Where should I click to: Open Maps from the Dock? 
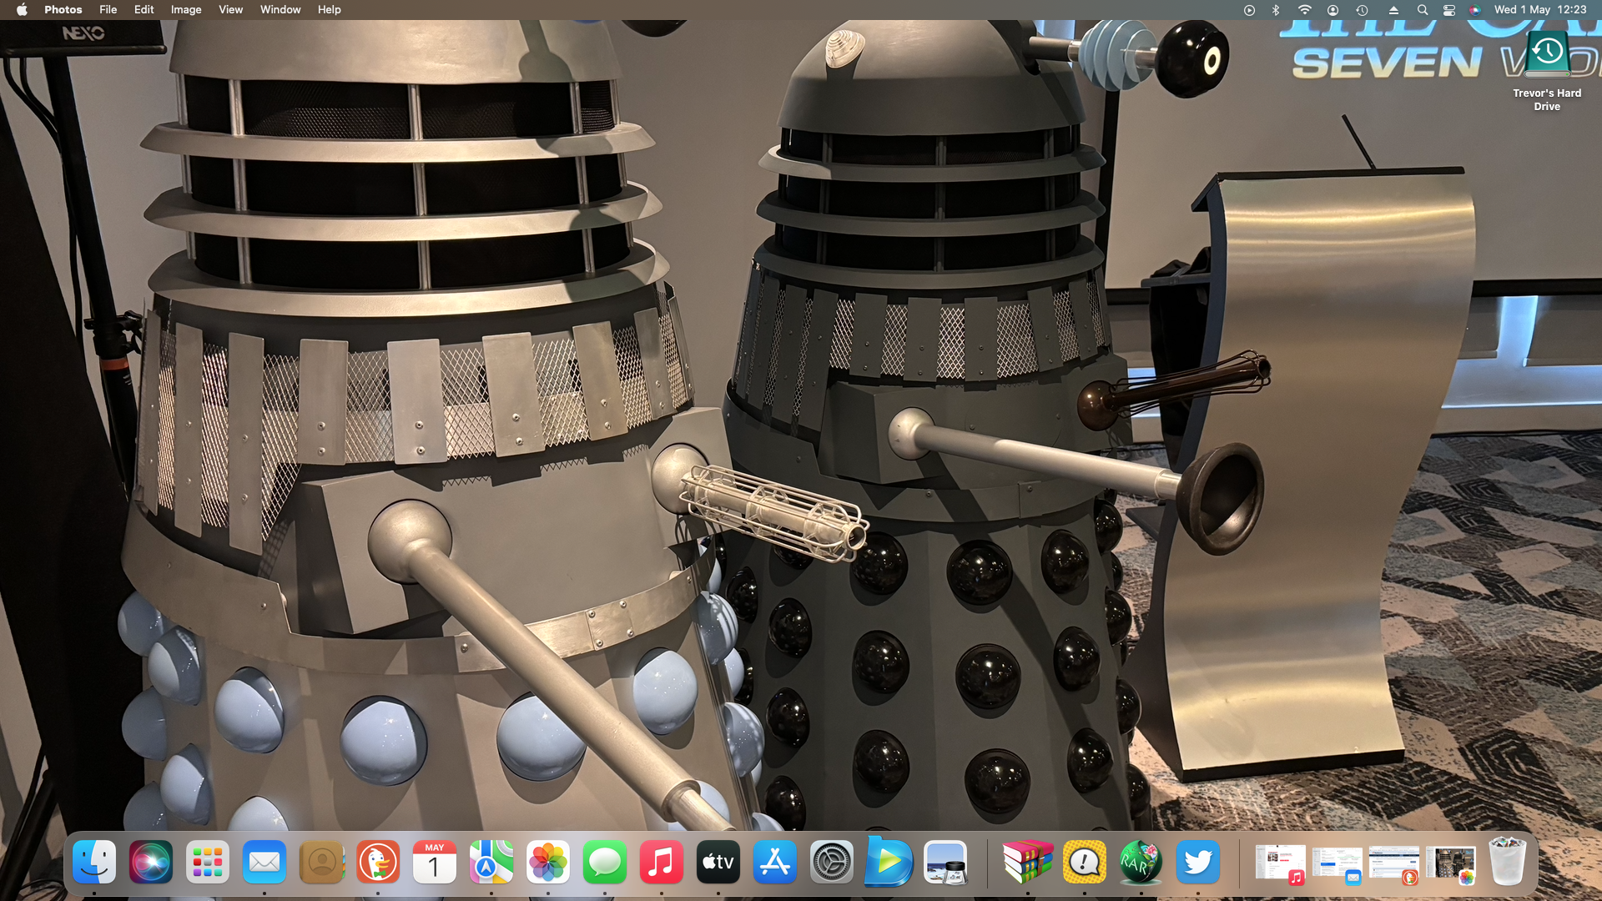pos(491,862)
